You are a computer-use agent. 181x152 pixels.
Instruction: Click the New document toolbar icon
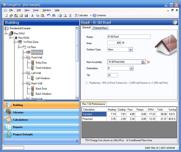click(6, 15)
